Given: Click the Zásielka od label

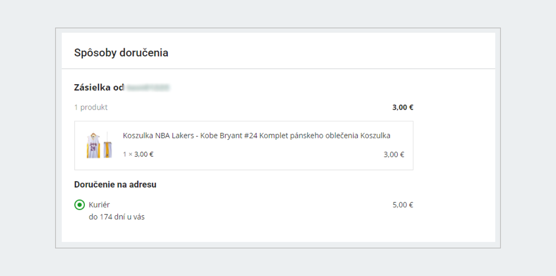Looking at the screenshot, I should pos(99,87).
